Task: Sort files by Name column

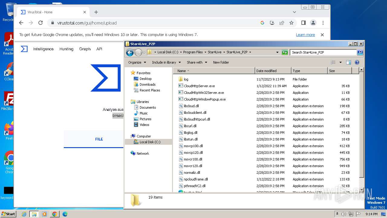Action: point(214,71)
